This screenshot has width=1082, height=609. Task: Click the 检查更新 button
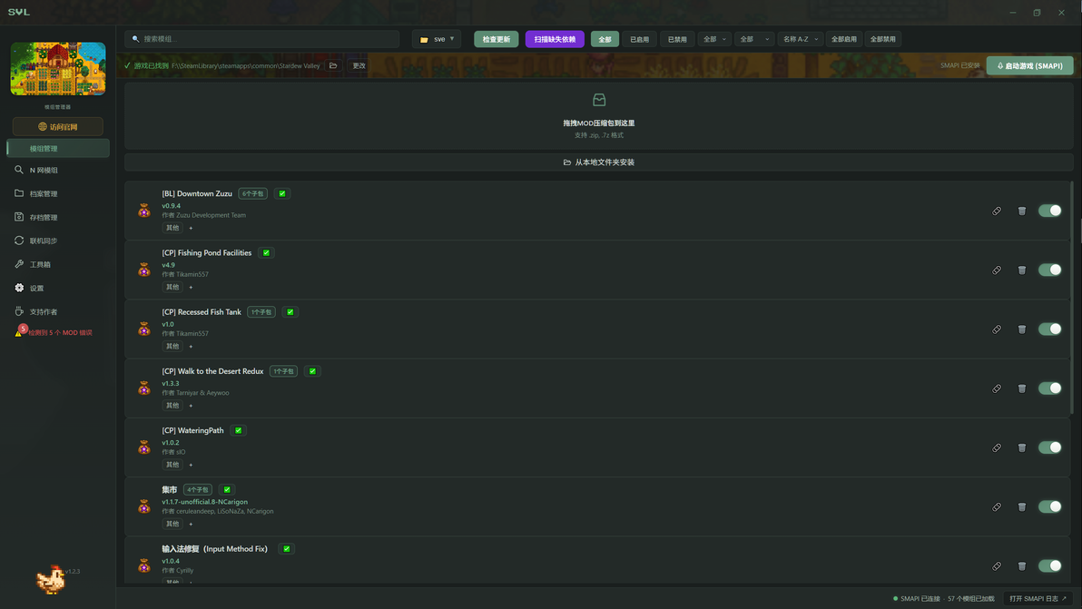click(x=497, y=39)
